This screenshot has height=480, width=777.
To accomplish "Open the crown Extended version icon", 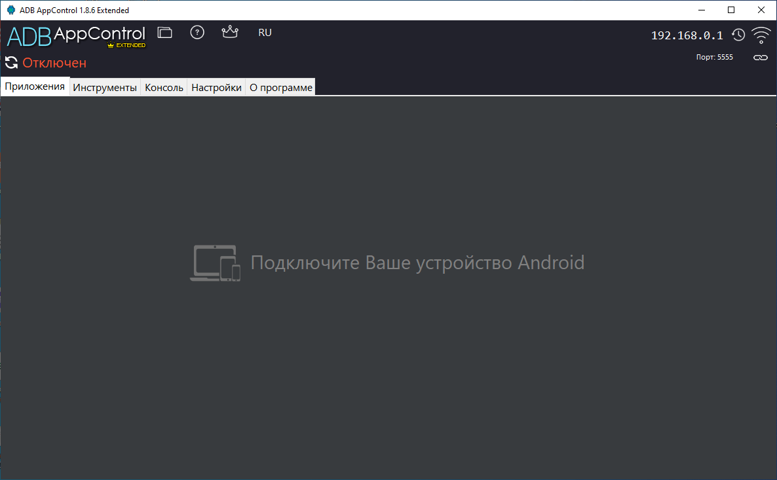I will 229,32.
